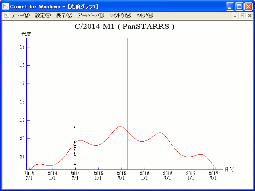255x191 pixels.
Task: Restore the inner graph document window
Action: 242,16
